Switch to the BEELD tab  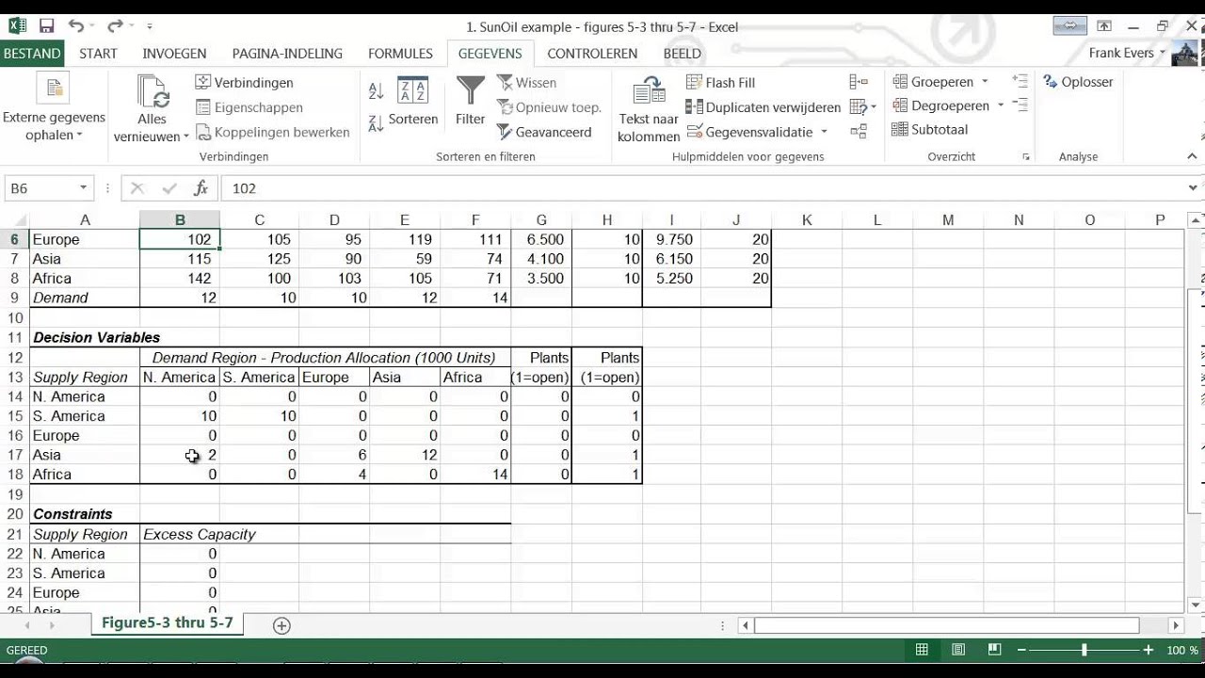pos(682,54)
